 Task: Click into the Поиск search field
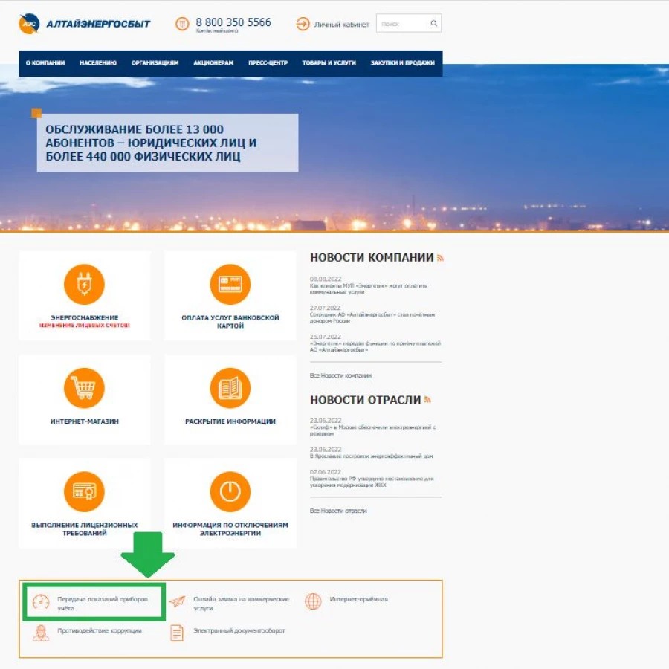coord(401,24)
